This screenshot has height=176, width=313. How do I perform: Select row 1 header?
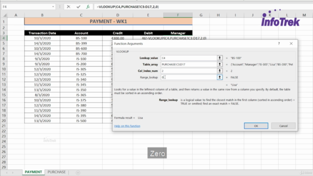pos(3,22)
